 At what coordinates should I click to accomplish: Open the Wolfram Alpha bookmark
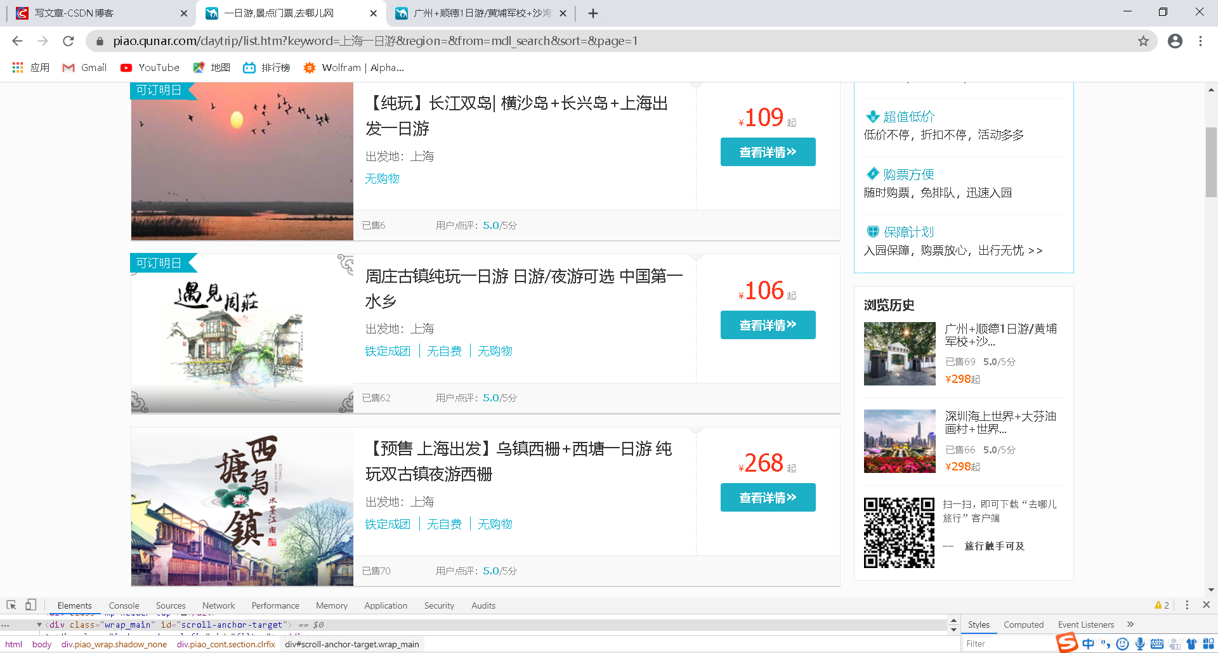(353, 68)
